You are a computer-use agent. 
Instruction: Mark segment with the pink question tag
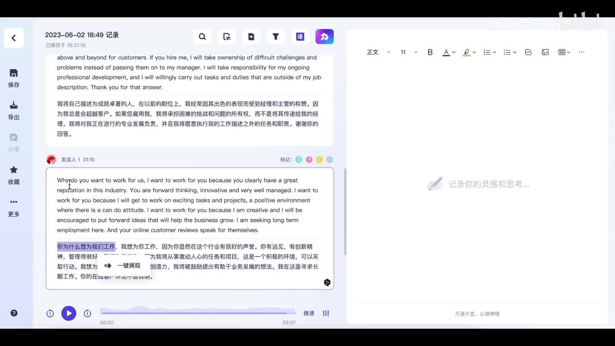309,160
